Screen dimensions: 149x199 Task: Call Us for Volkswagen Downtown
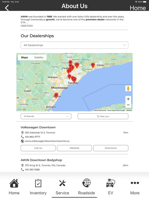tap(38, 148)
